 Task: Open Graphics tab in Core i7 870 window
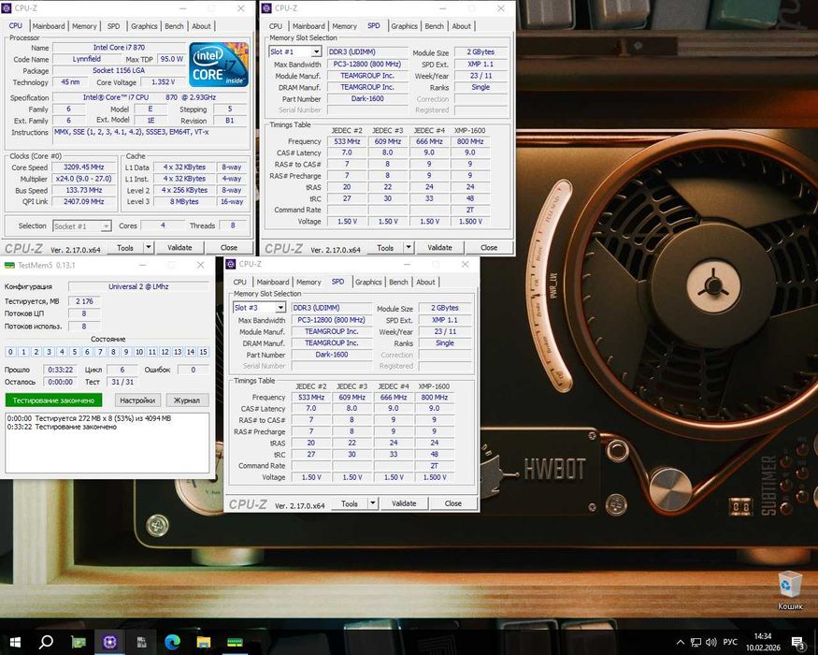[x=144, y=26]
